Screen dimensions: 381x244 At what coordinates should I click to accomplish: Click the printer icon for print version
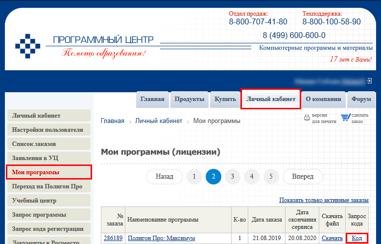307,118
